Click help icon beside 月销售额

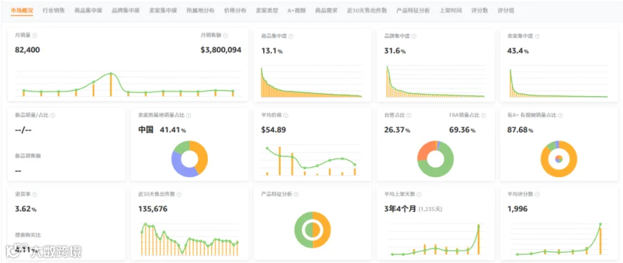(x=226, y=36)
